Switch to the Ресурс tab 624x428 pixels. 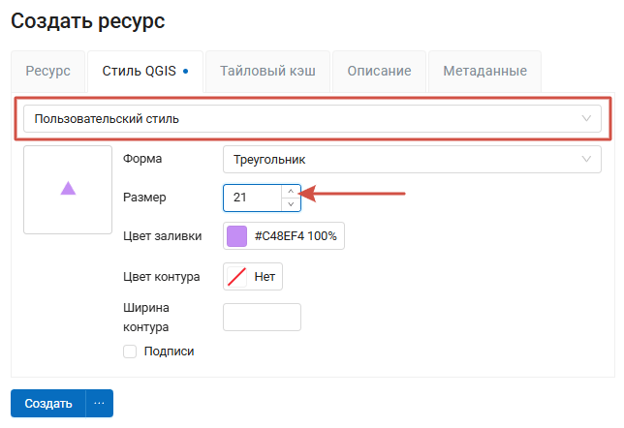click(47, 72)
